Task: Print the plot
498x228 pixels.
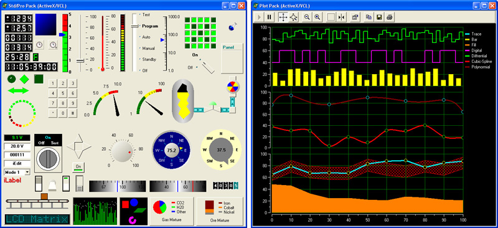Action: (x=390, y=17)
